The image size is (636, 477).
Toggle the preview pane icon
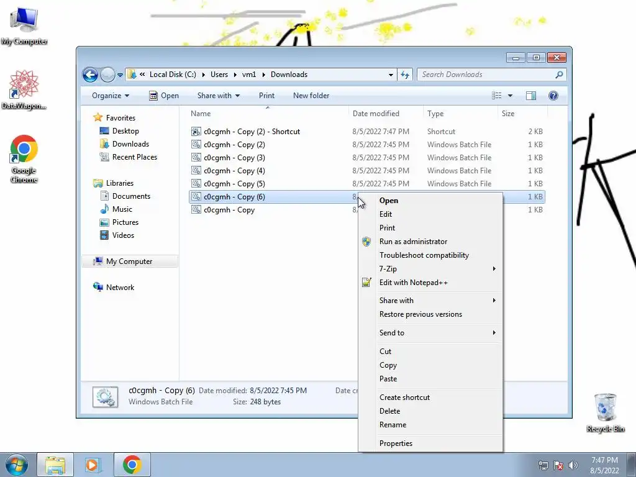tap(530, 96)
